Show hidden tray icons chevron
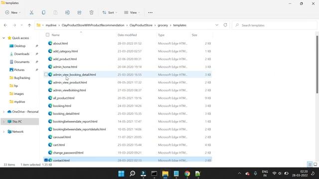Viewport: 319px width, 179px height. 239,174
